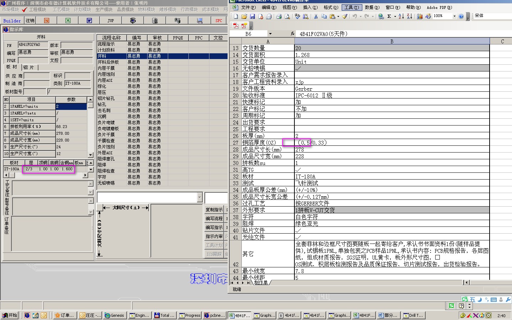This screenshot has height=320, width=512.
Task: Click the Print Preview icon in Excel
Action: point(287,16)
